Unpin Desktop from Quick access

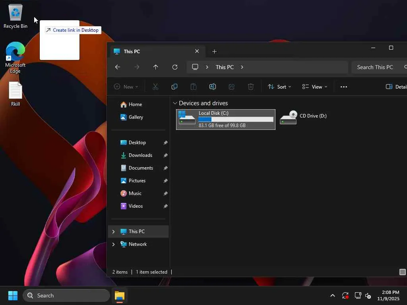(x=165, y=143)
